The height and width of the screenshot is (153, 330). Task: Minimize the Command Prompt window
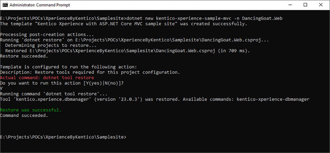(290, 5)
